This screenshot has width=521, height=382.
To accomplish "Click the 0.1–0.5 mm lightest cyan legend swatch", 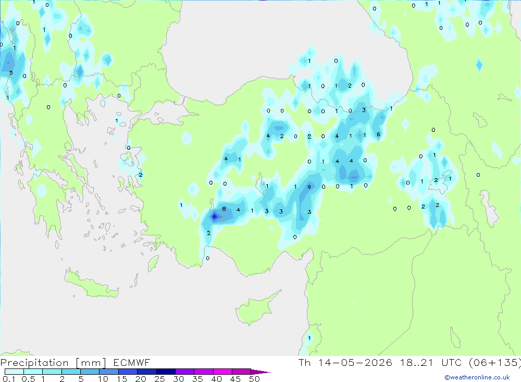I will tap(14, 372).
